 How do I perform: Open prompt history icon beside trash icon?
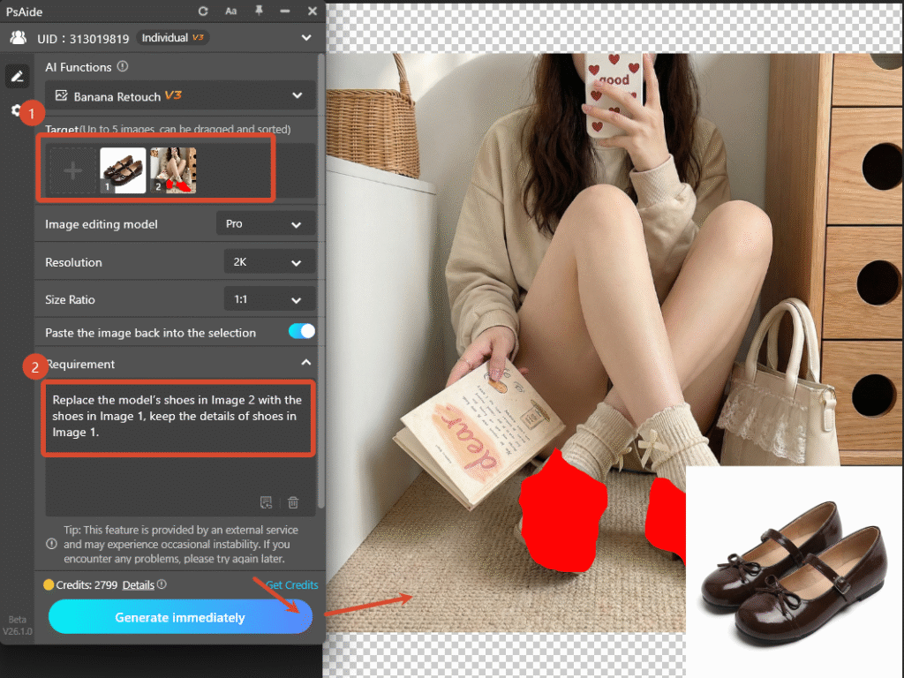point(266,501)
